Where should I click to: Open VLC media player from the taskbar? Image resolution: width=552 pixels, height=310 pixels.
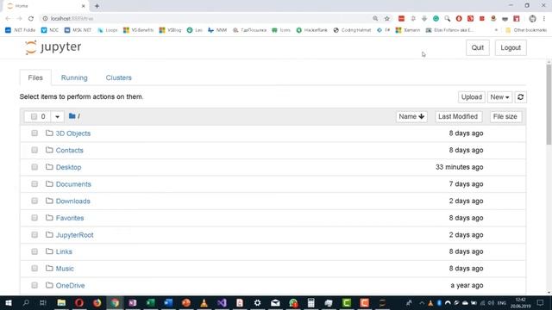point(204,302)
